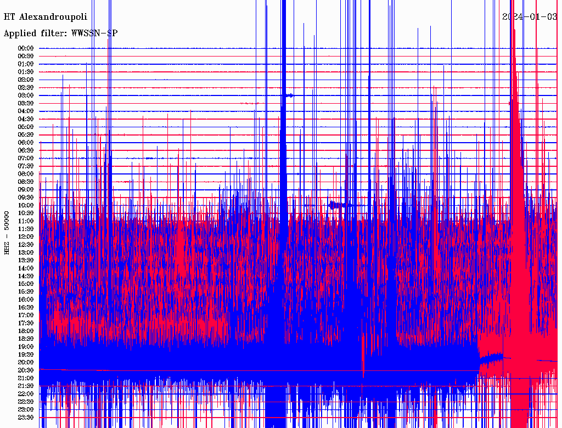The width and height of the screenshot is (562, 428).
Task: Click the 01:30 time label
Action: click(26, 72)
